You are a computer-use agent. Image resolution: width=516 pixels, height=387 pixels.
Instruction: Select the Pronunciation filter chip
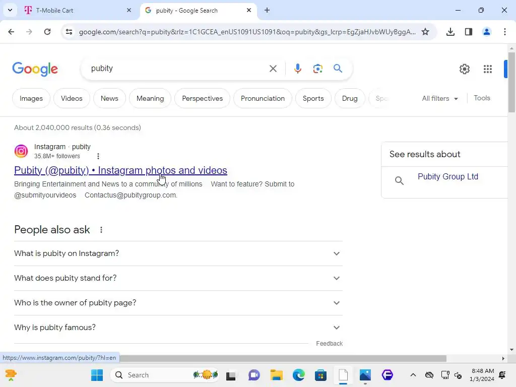pos(263,98)
